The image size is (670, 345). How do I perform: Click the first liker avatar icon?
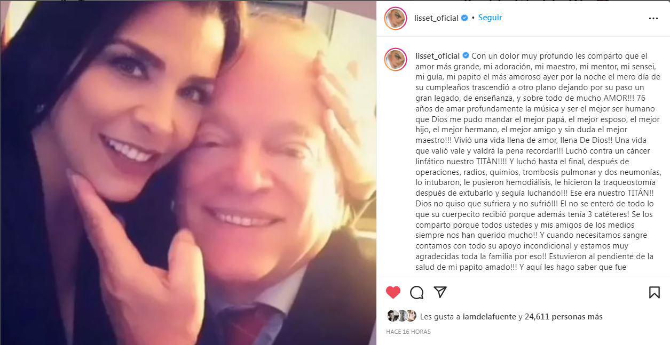[x=392, y=316]
